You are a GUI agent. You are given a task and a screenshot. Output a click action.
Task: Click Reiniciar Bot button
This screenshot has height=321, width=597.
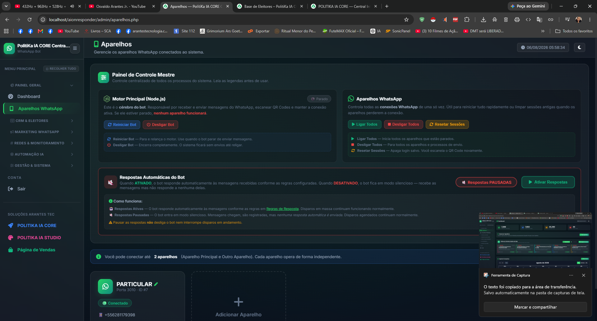coord(122,125)
